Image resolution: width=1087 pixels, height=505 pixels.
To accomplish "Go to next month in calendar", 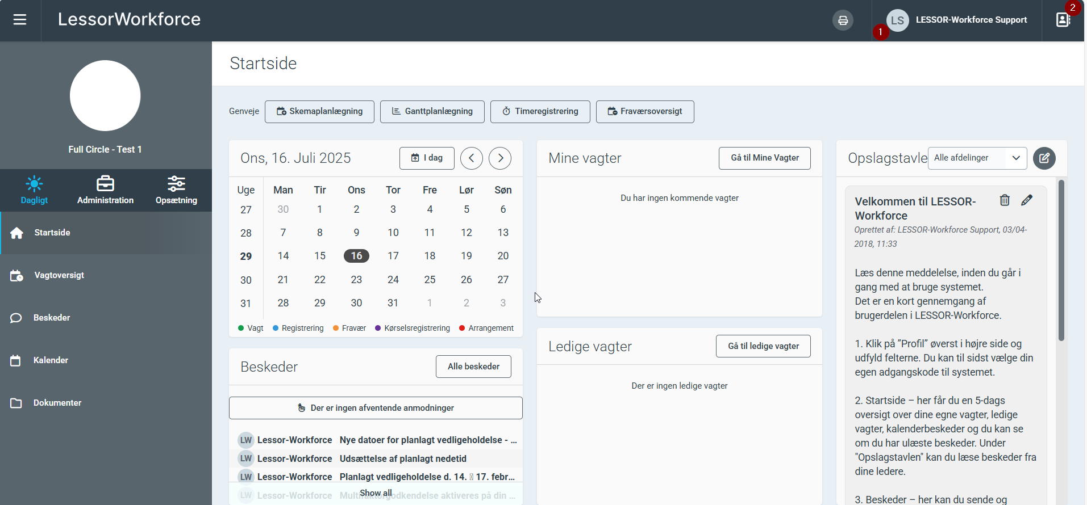I will click(x=500, y=158).
